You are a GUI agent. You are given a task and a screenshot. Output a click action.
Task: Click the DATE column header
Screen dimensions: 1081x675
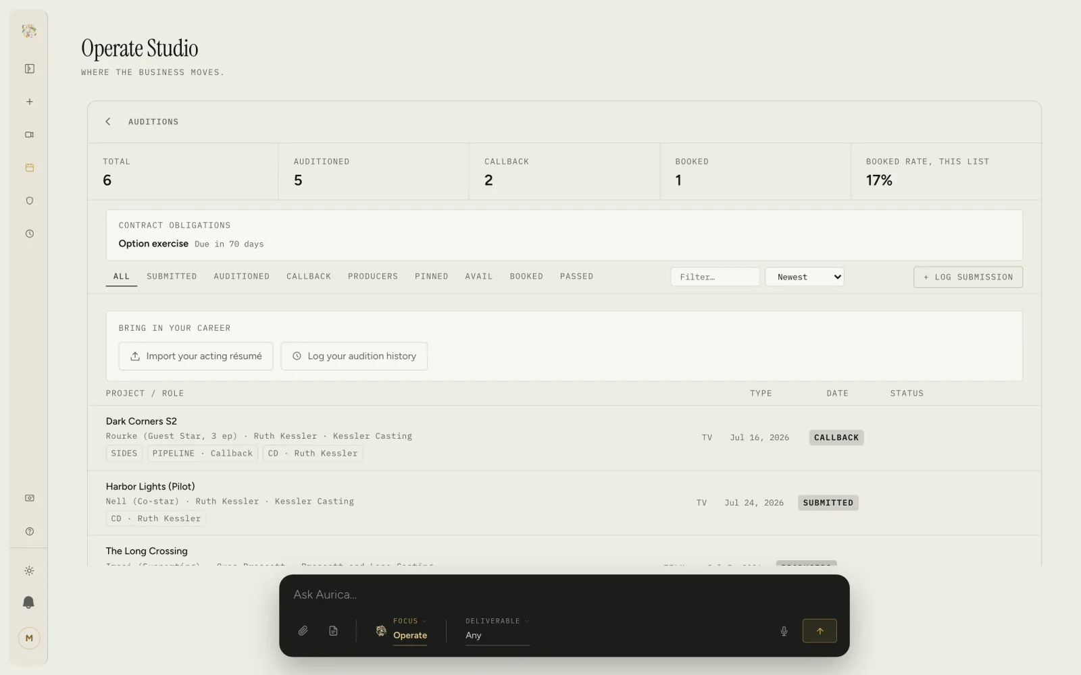tap(837, 393)
